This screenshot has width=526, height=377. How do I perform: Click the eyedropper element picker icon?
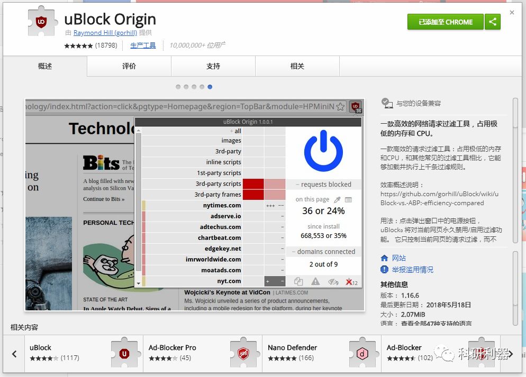pos(337,200)
